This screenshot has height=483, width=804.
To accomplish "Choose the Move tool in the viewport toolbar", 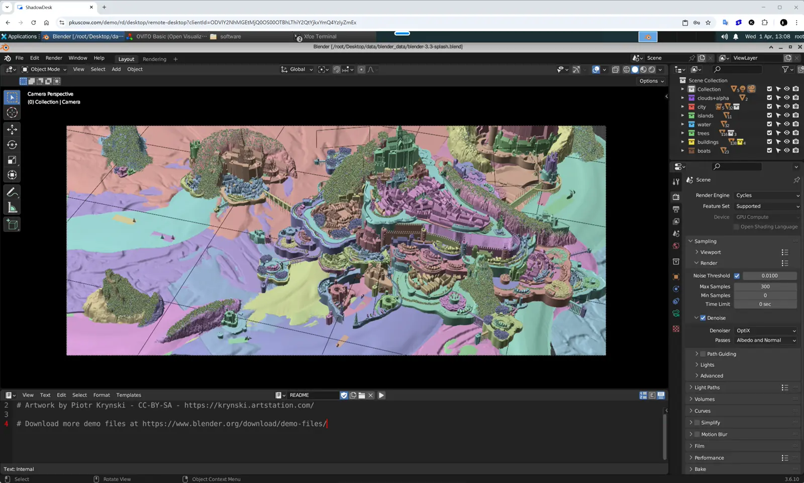I will 12,130.
